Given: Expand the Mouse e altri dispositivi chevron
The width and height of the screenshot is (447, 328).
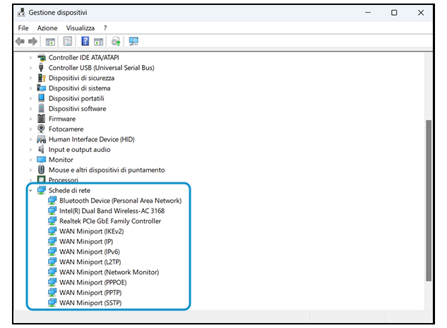Looking at the screenshot, I should point(31,170).
